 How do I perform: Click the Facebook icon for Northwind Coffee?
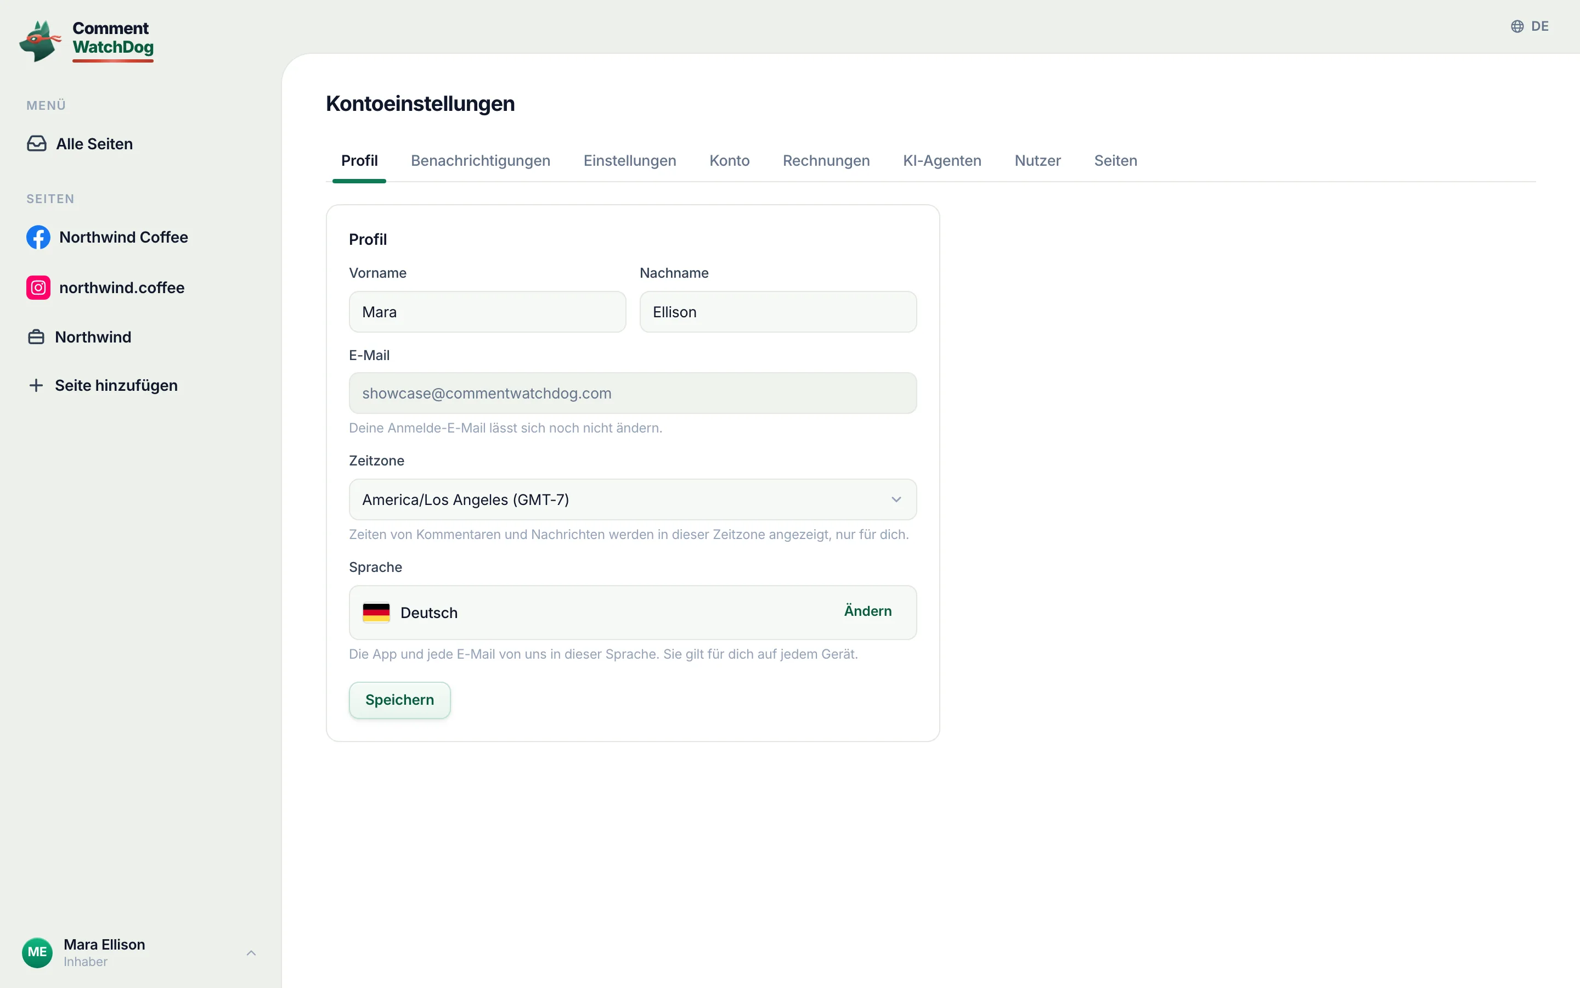(38, 237)
